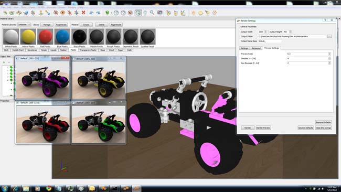Select the Metallic Paint category tab
The height and width of the screenshot is (192, 341).
18,50
